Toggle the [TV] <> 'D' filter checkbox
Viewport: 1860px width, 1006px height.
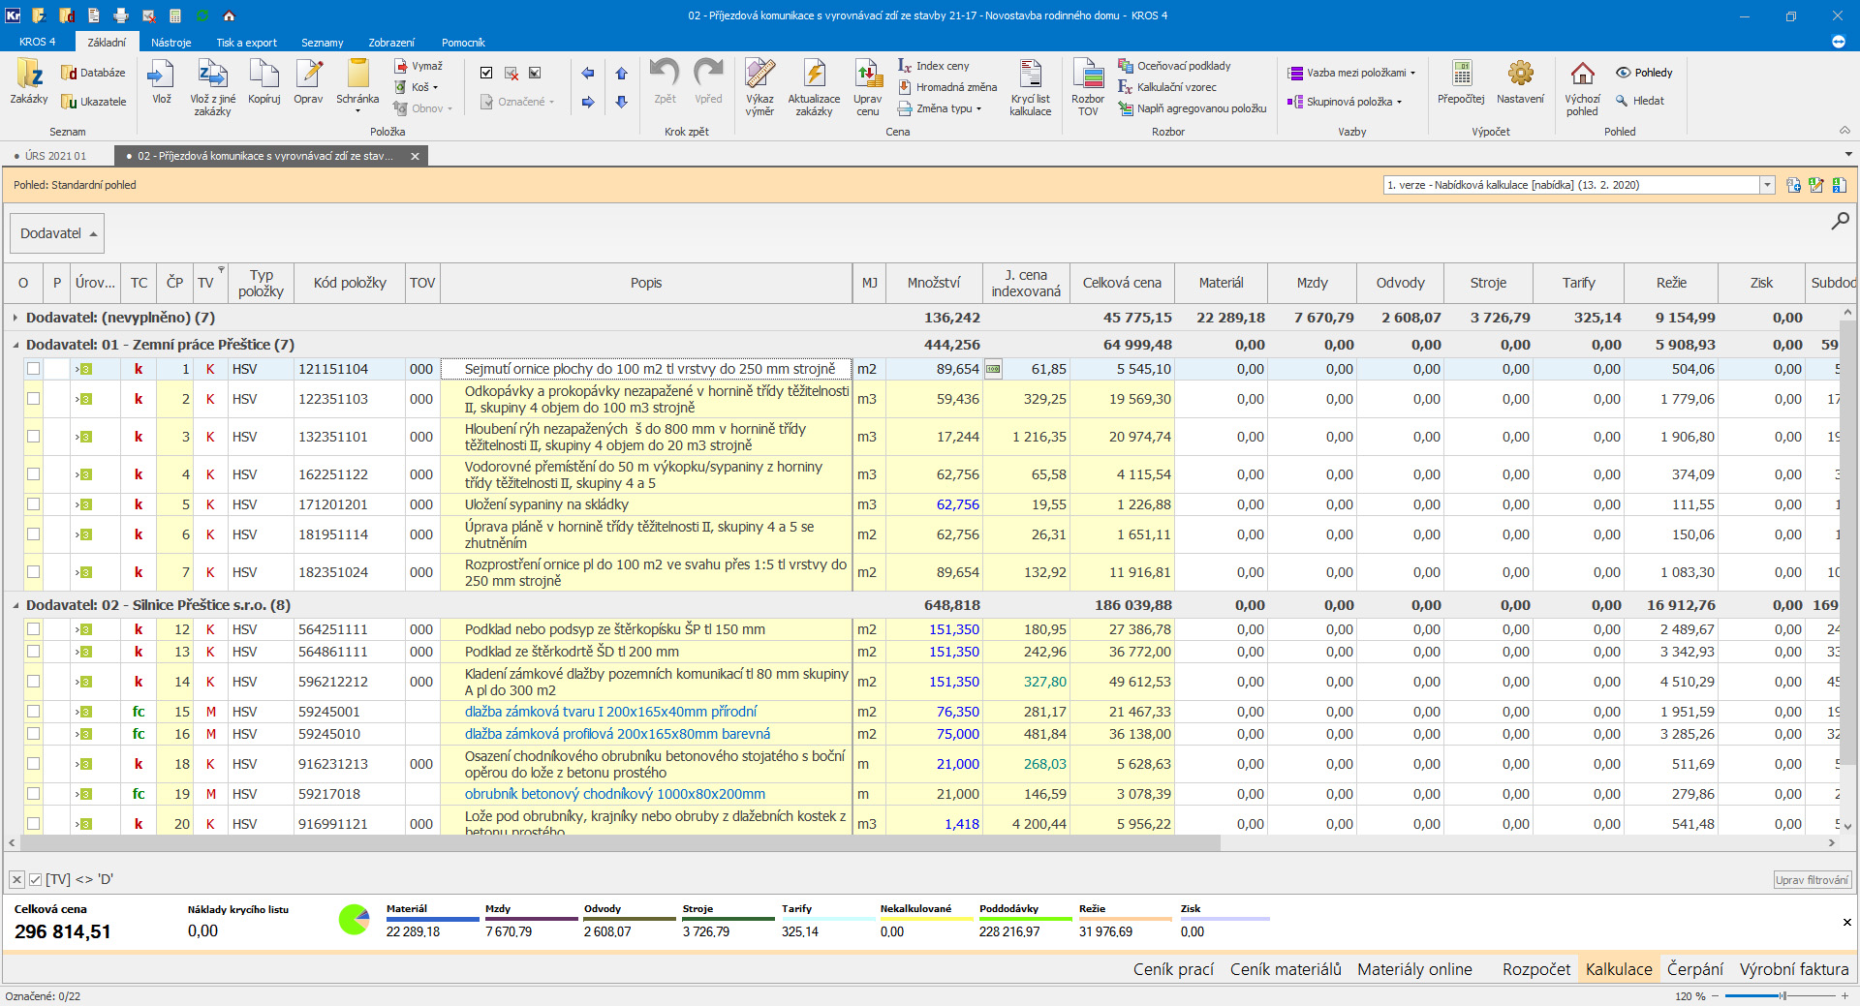click(36, 879)
